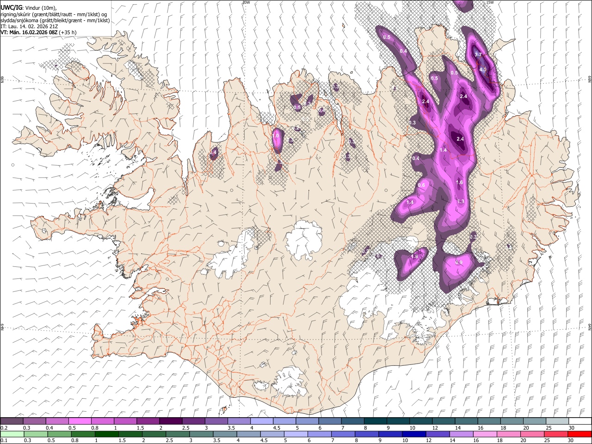The height and width of the screenshot is (444, 592).
Task: Click the dark blue rain swatch between 10 and 12
Action: (414, 434)
